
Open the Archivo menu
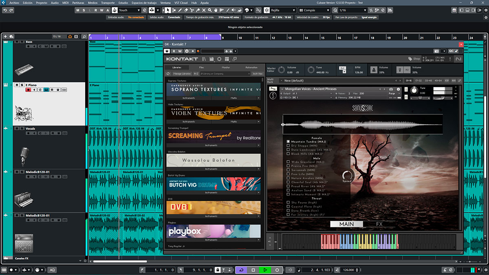pyautogui.click(x=14, y=2)
